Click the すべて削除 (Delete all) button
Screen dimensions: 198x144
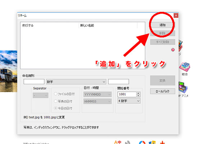pyautogui.click(x=162, y=42)
